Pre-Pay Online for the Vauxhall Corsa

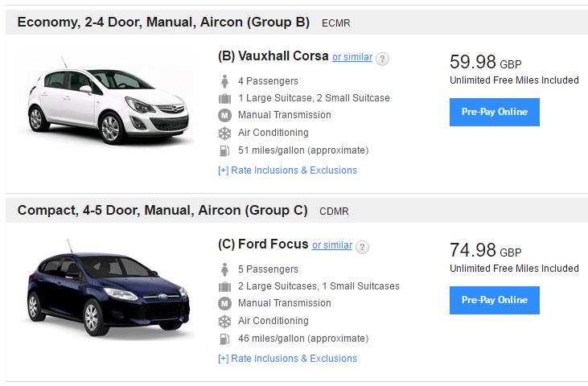click(x=494, y=112)
